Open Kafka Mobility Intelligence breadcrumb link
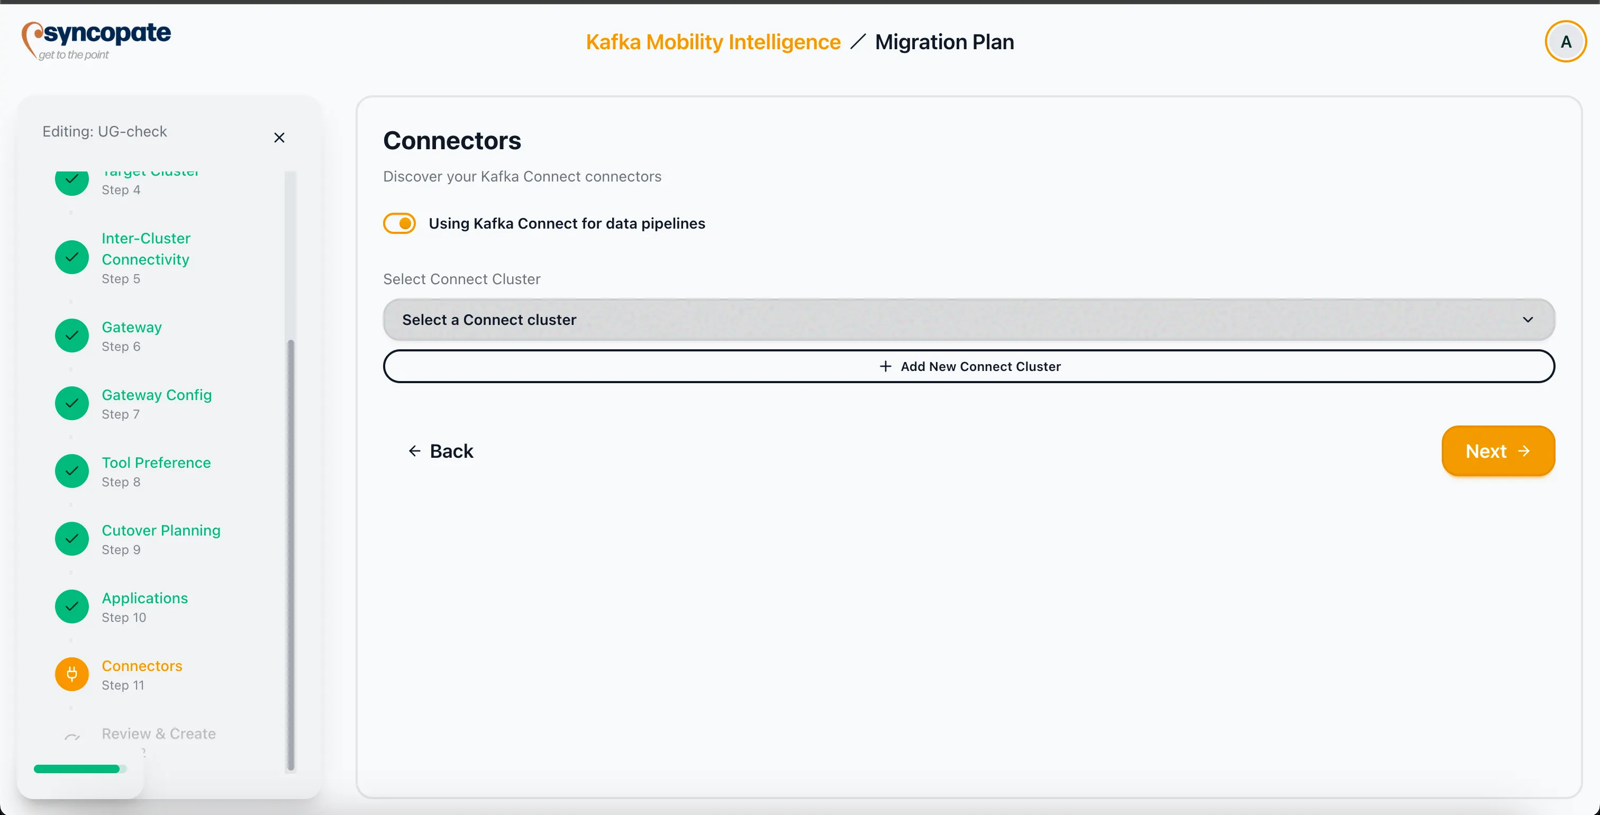The height and width of the screenshot is (815, 1600). (x=712, y=42)
